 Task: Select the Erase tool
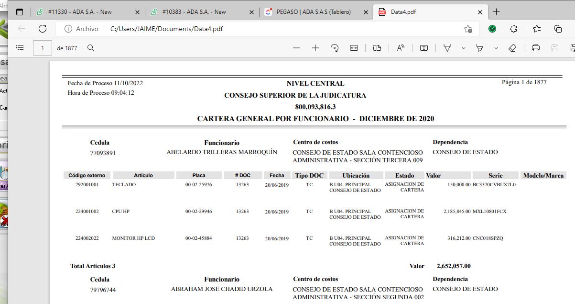coord(512,48)
